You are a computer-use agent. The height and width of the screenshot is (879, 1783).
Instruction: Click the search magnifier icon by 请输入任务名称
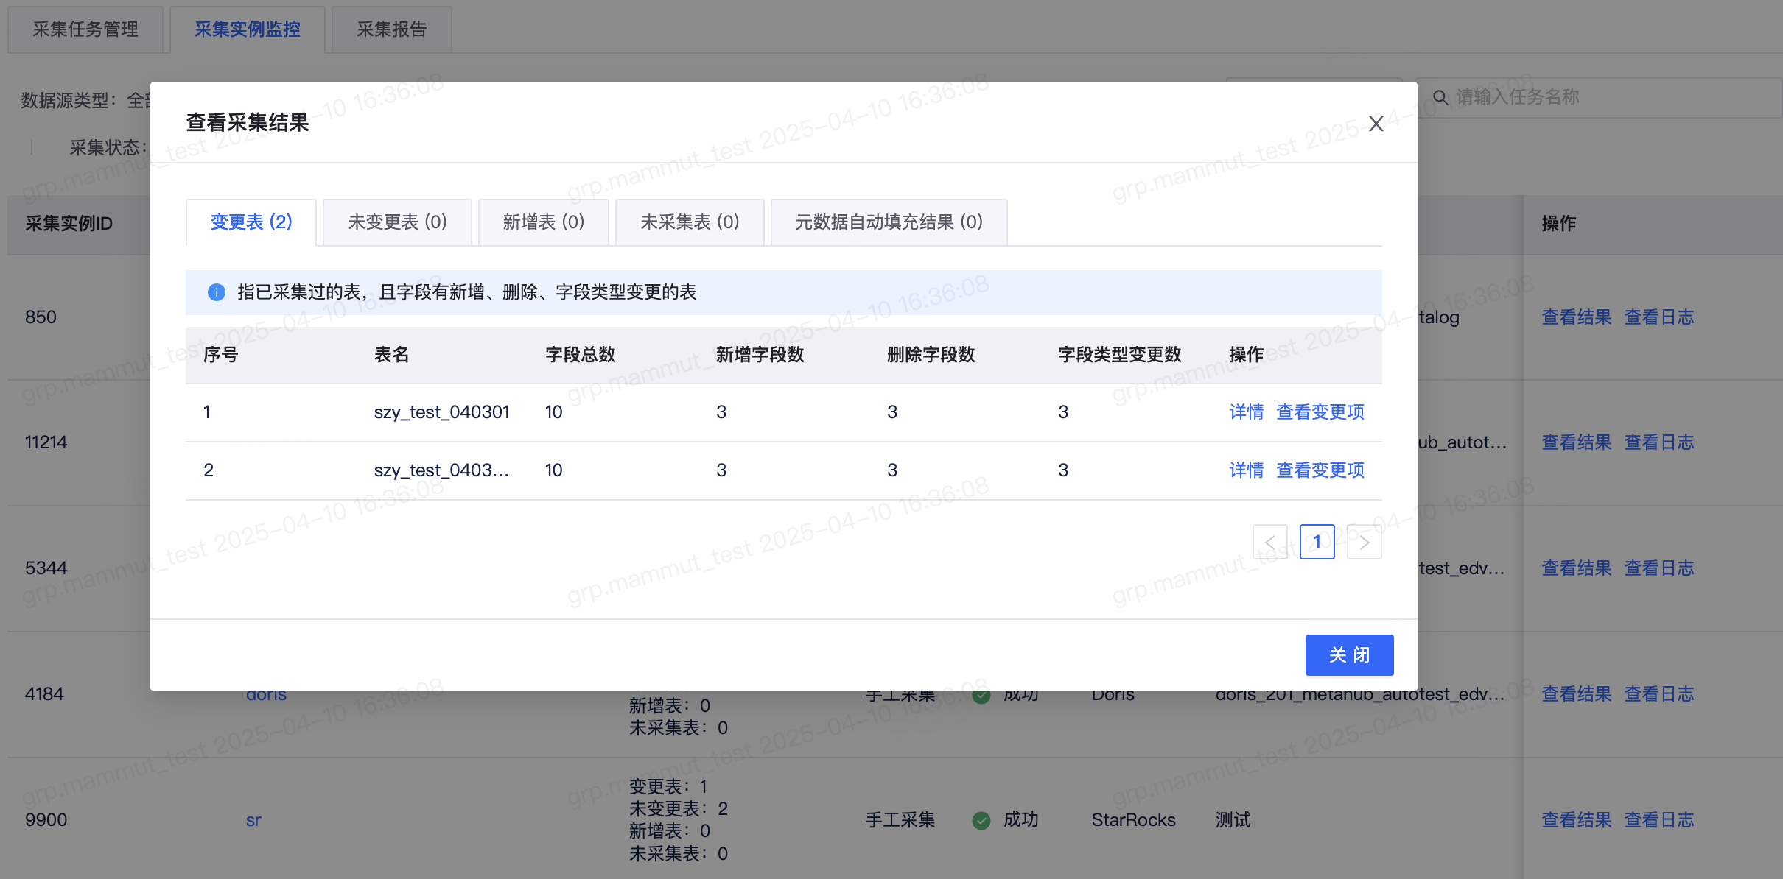tap(1440, 97)
